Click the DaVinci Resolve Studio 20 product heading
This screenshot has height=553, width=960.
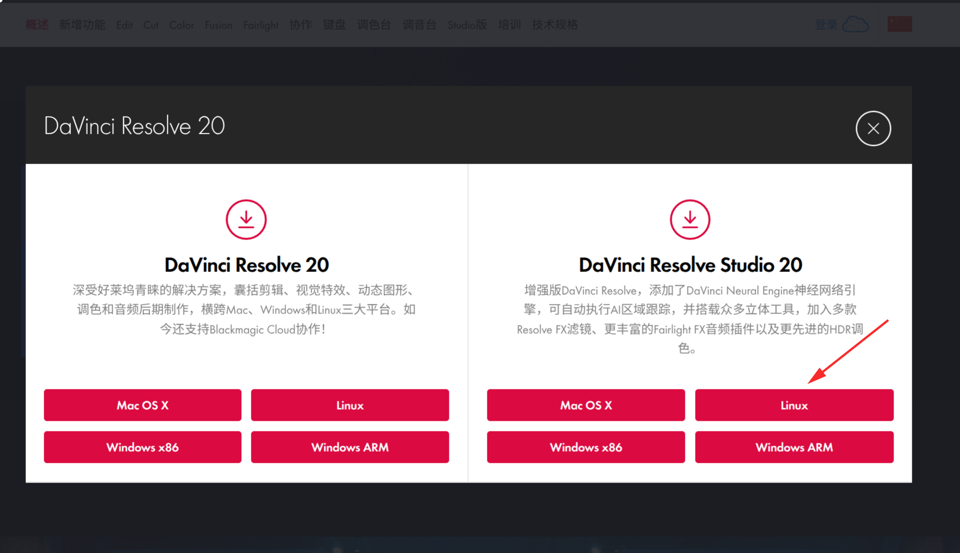690,265
